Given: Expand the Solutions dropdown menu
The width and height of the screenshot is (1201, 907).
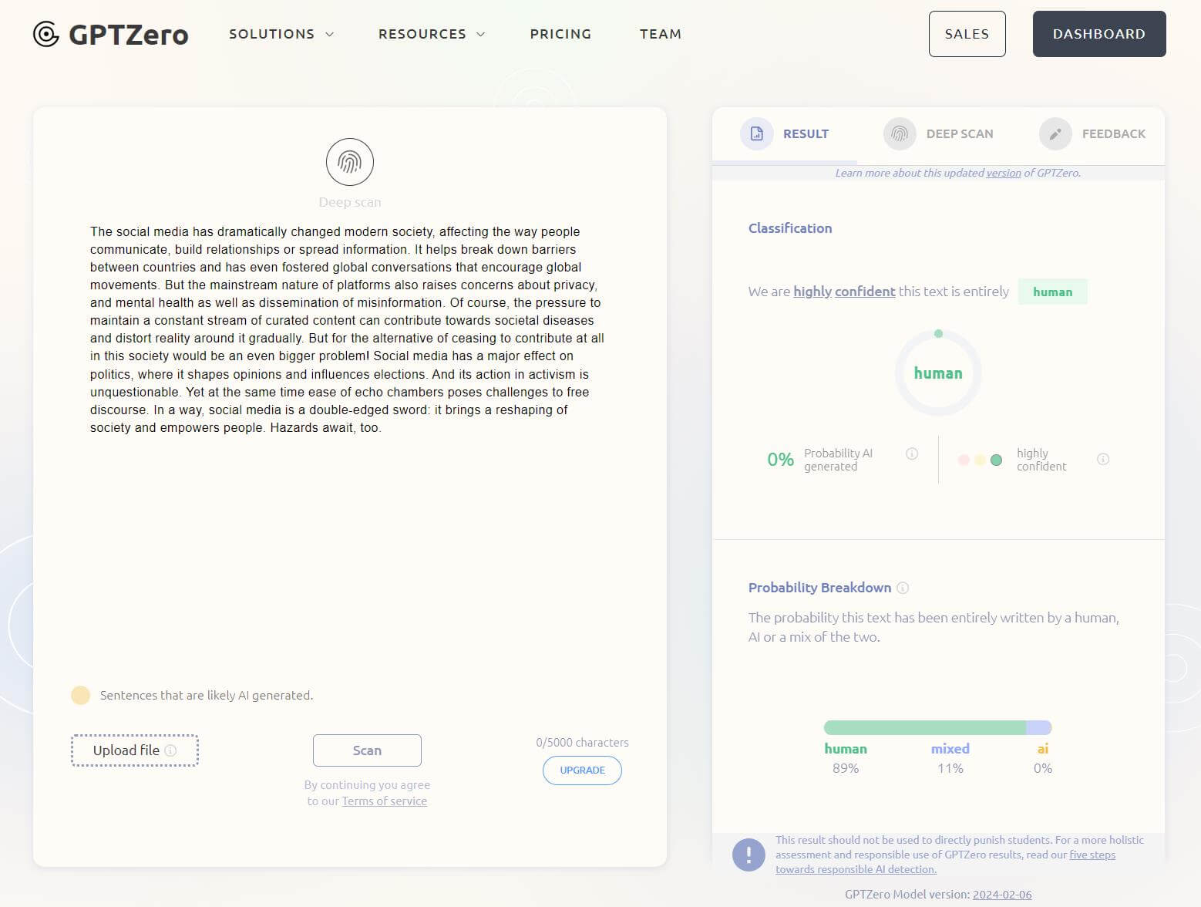Looking at the screenshot, I should click(x=281, y=34).
